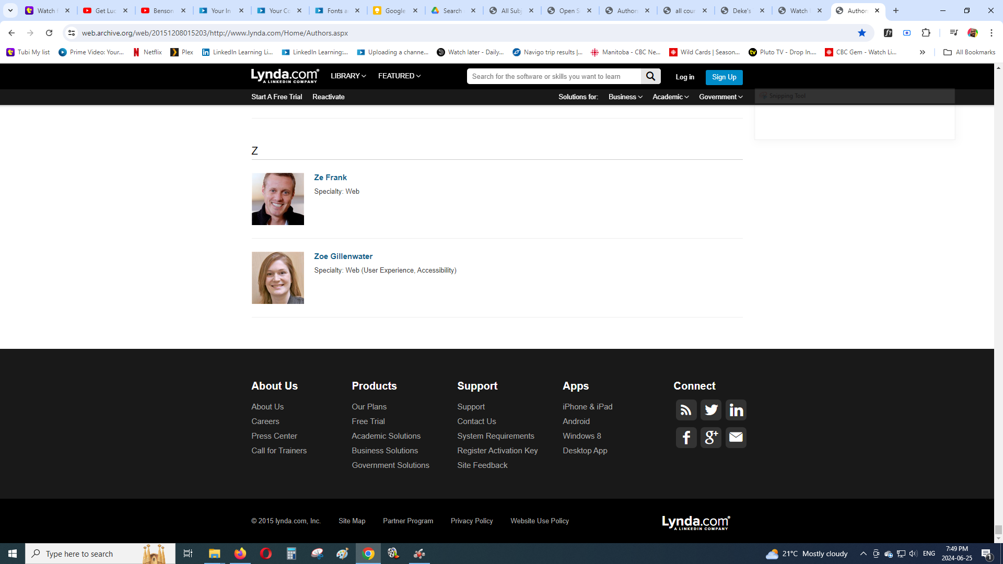Click the LinkedIn connect icon
Viewport: 1003px width, 564px height.
coord(736,410)
